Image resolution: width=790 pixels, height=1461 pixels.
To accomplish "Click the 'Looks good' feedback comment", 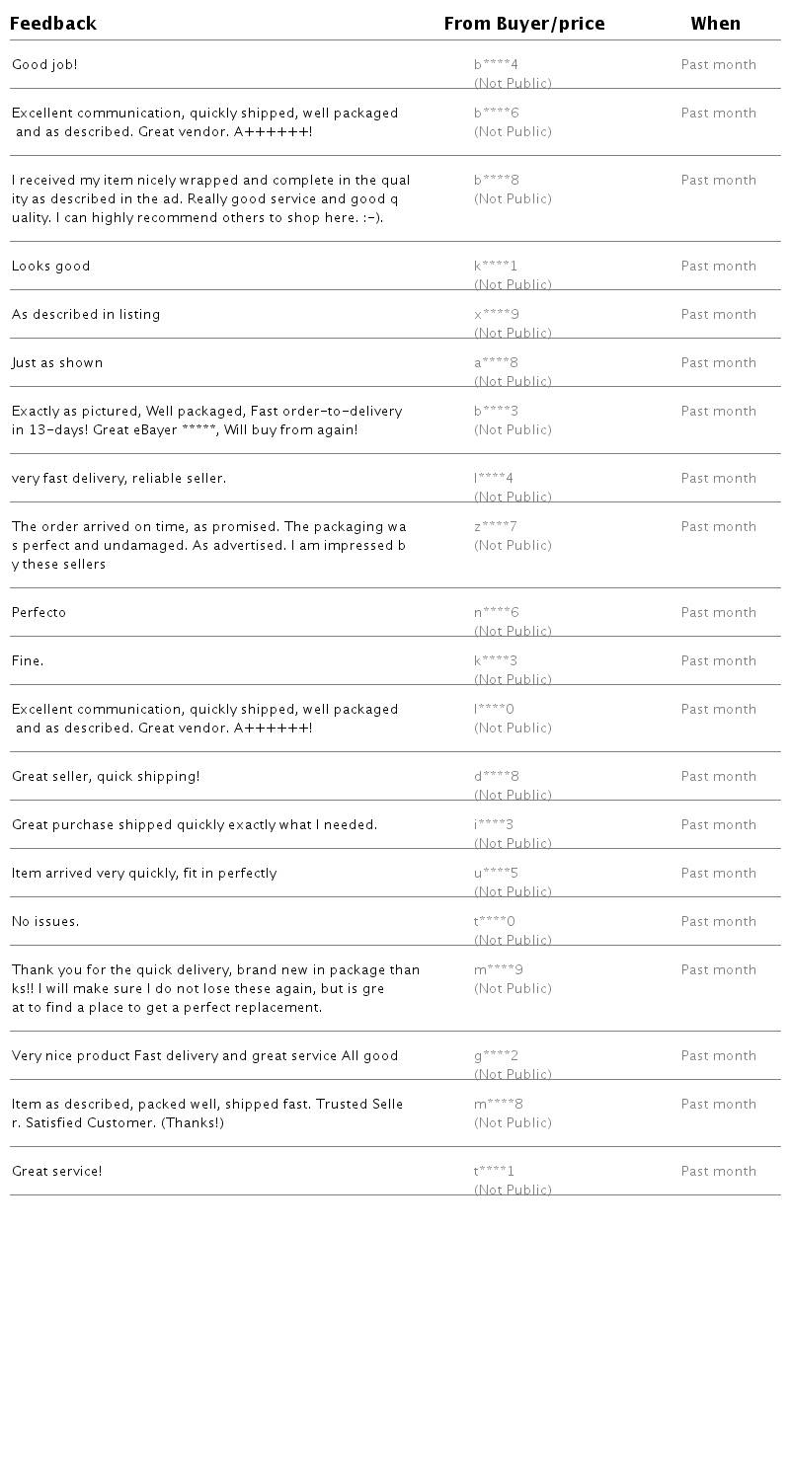I will pos(50,267).
